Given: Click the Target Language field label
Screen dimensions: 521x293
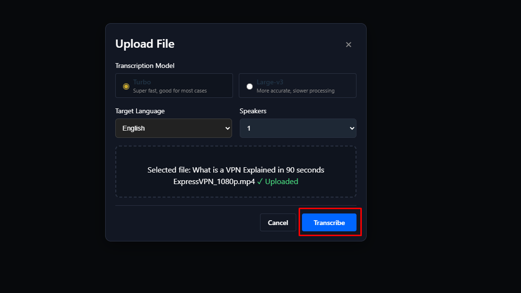Looking at the screenshot, I should (140, 111).
